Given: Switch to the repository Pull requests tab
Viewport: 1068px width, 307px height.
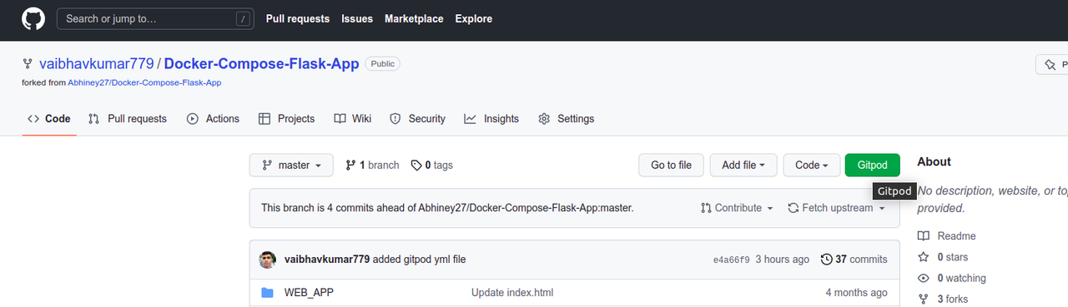Looking at the screenshot, I should pos(128,119).
